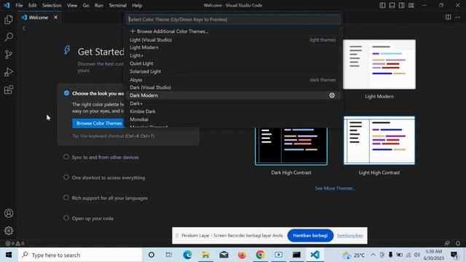Pick Quiet Light theme
The image size is (466, 262).
pyautogui.click(x=233, y=63)
